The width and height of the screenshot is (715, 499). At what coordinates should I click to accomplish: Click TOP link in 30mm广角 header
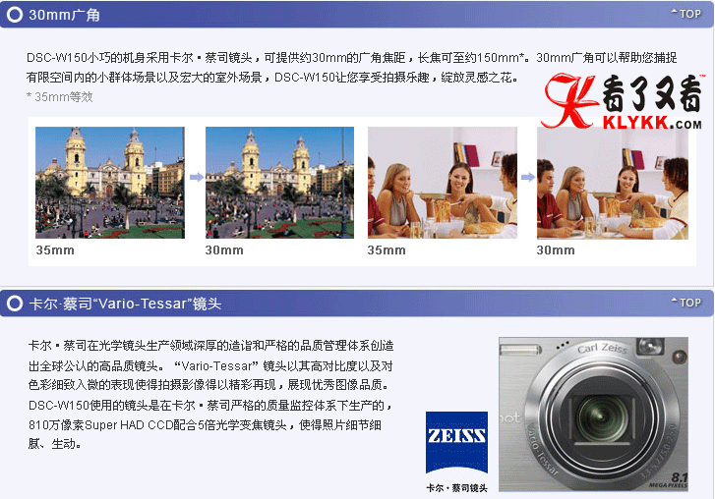click(686, 14)
